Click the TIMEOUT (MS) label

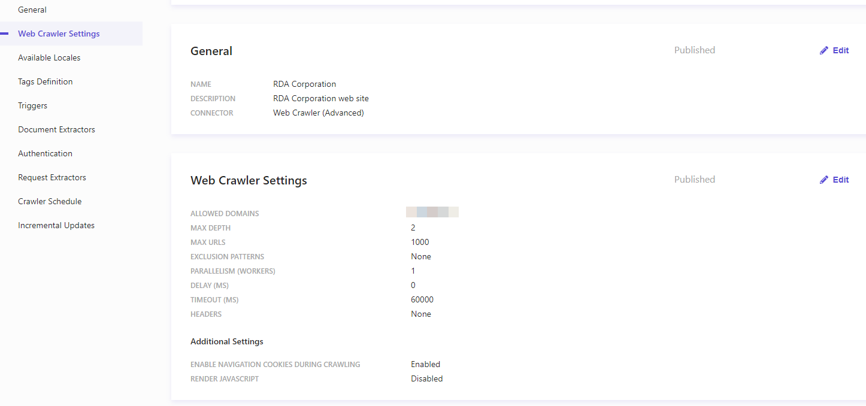click(x=214, y=300)
